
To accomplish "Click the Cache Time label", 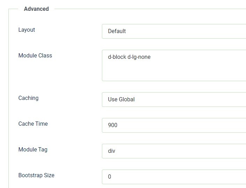I will [x=33, y=124].
